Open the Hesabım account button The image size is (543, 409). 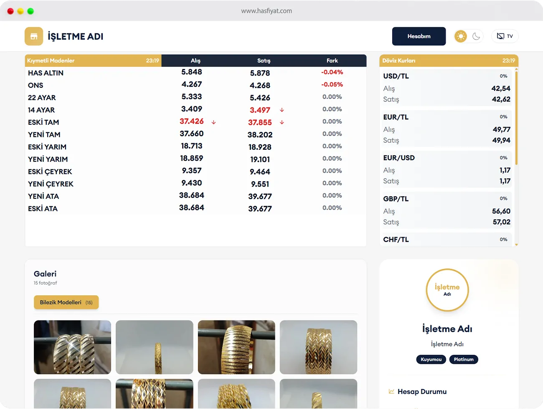coord(419,36)
